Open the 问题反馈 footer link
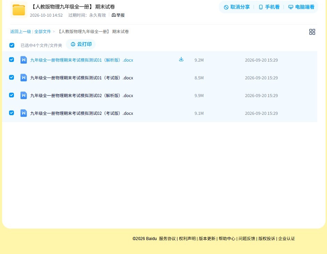This screenshot has width=327, height=254. click(247, 239)
